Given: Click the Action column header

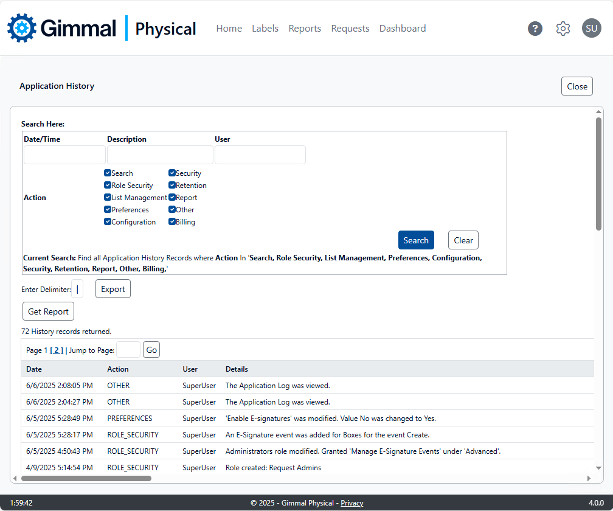Looking at the screenshot, I should tap(118, 369).
